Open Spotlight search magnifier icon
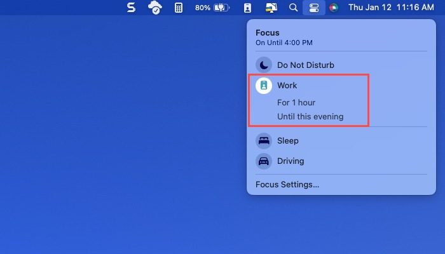This screenshot has height=254, width=445. tap(293, 8)
